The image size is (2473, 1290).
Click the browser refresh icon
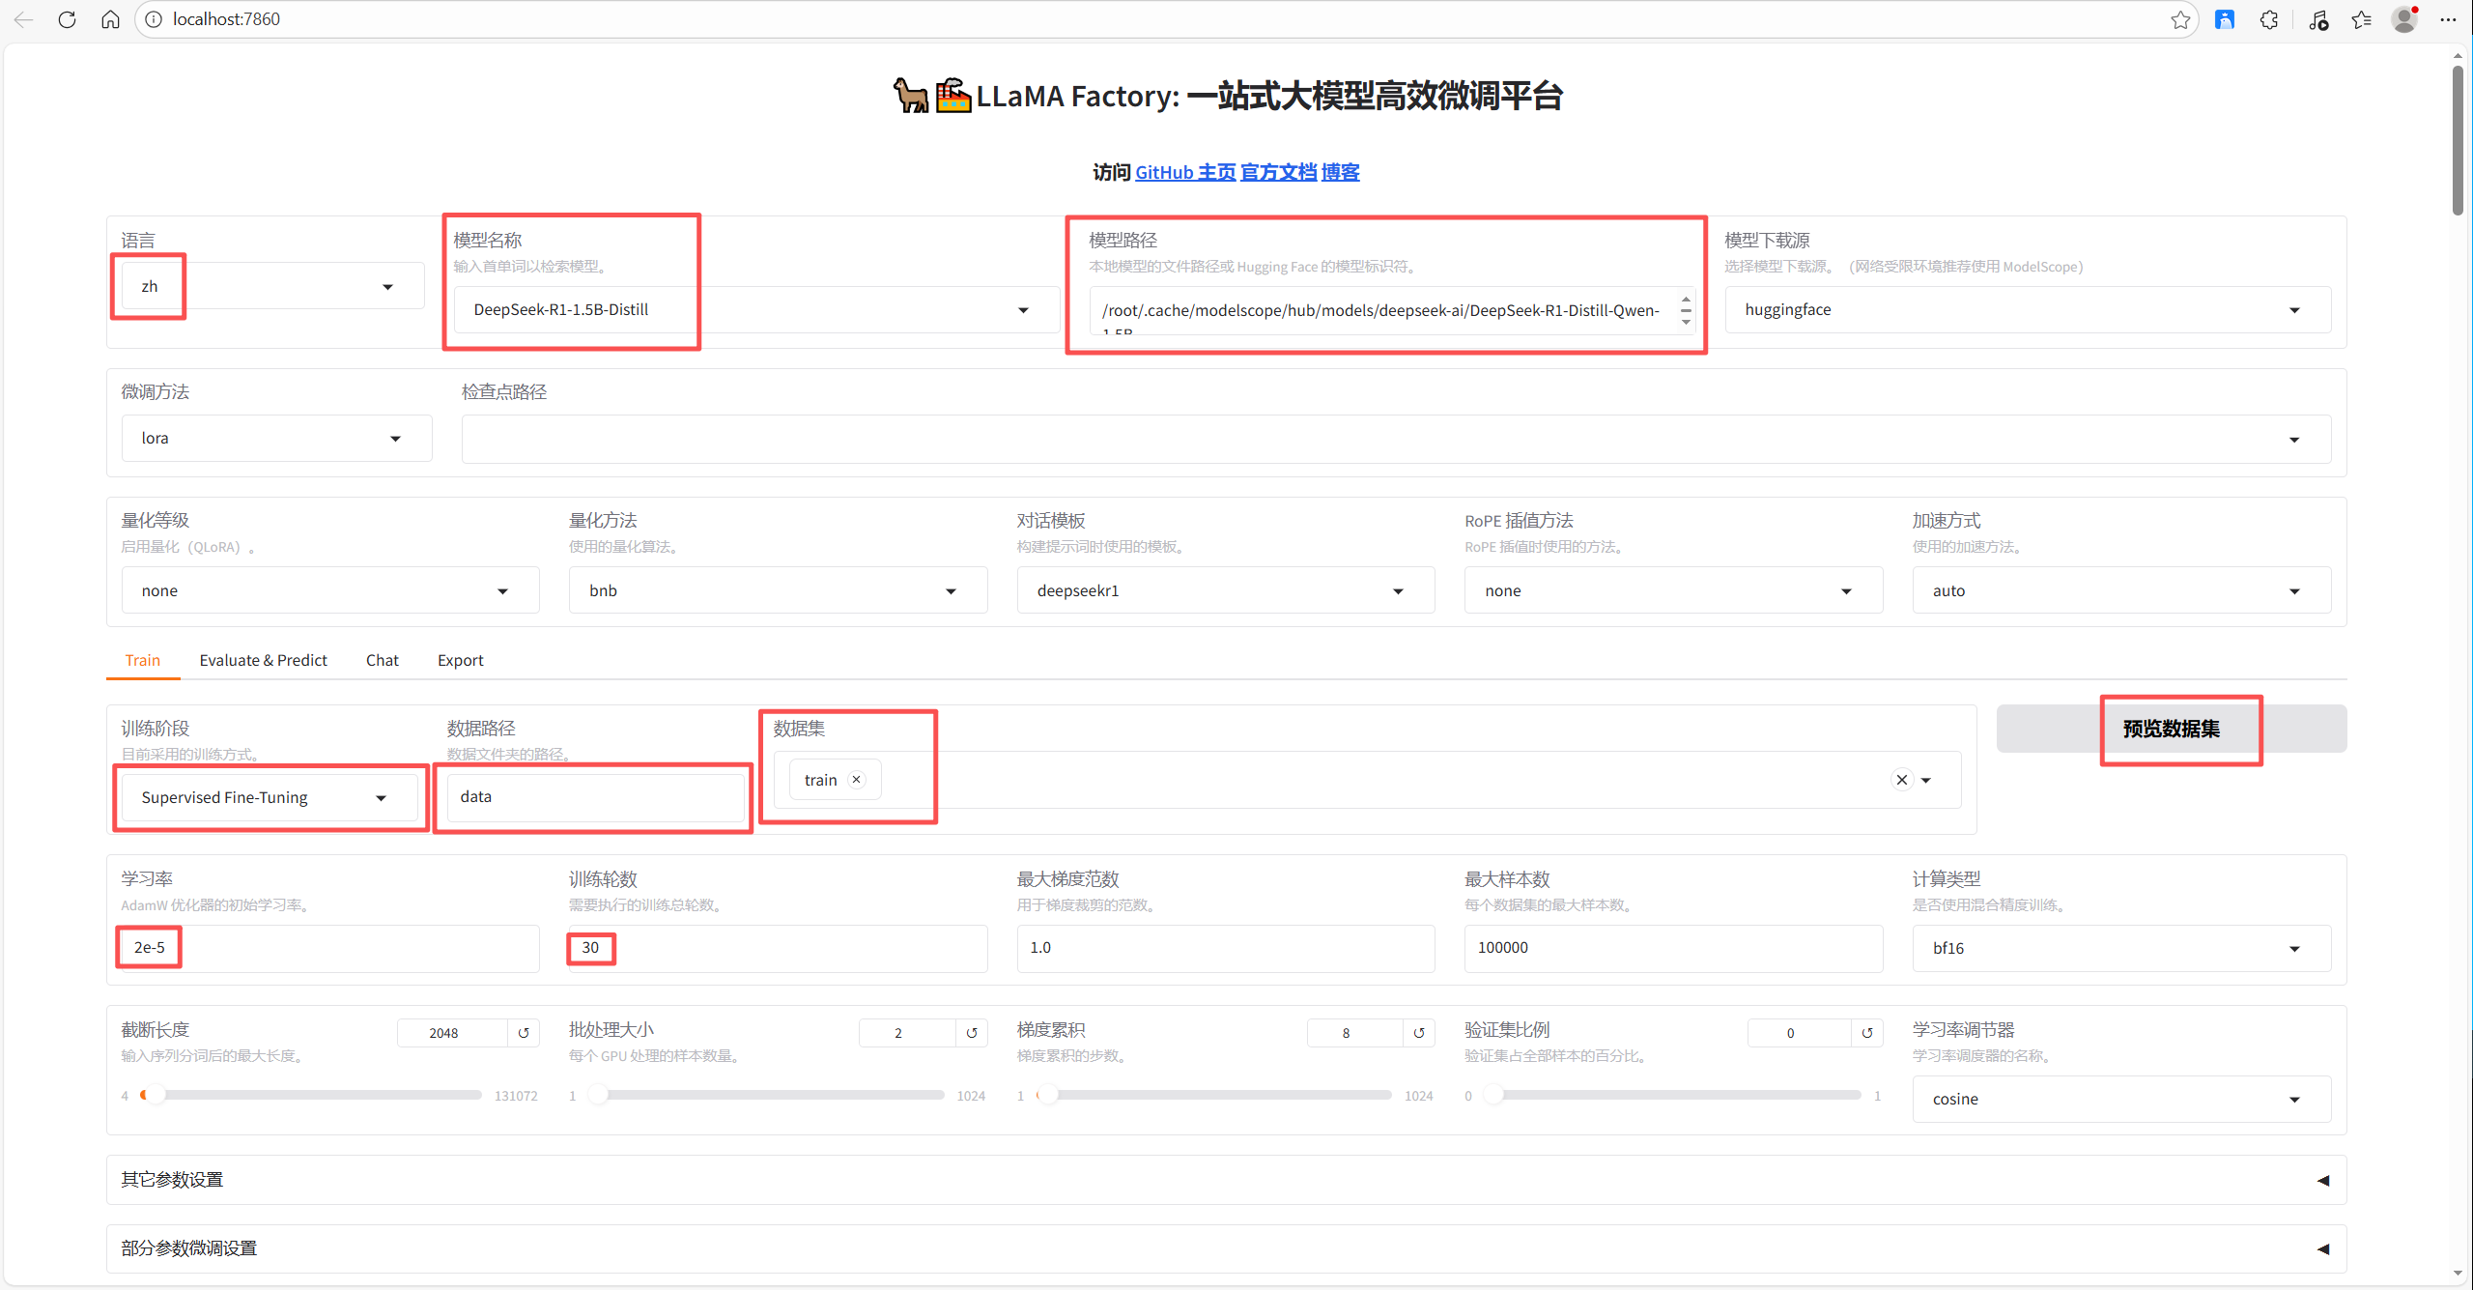tap(67, 19)
